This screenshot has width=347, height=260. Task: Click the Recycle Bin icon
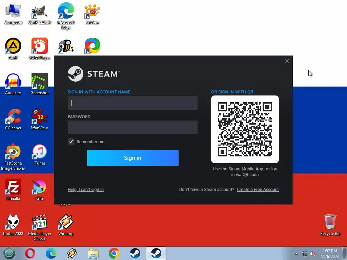(x=330, y=225)
